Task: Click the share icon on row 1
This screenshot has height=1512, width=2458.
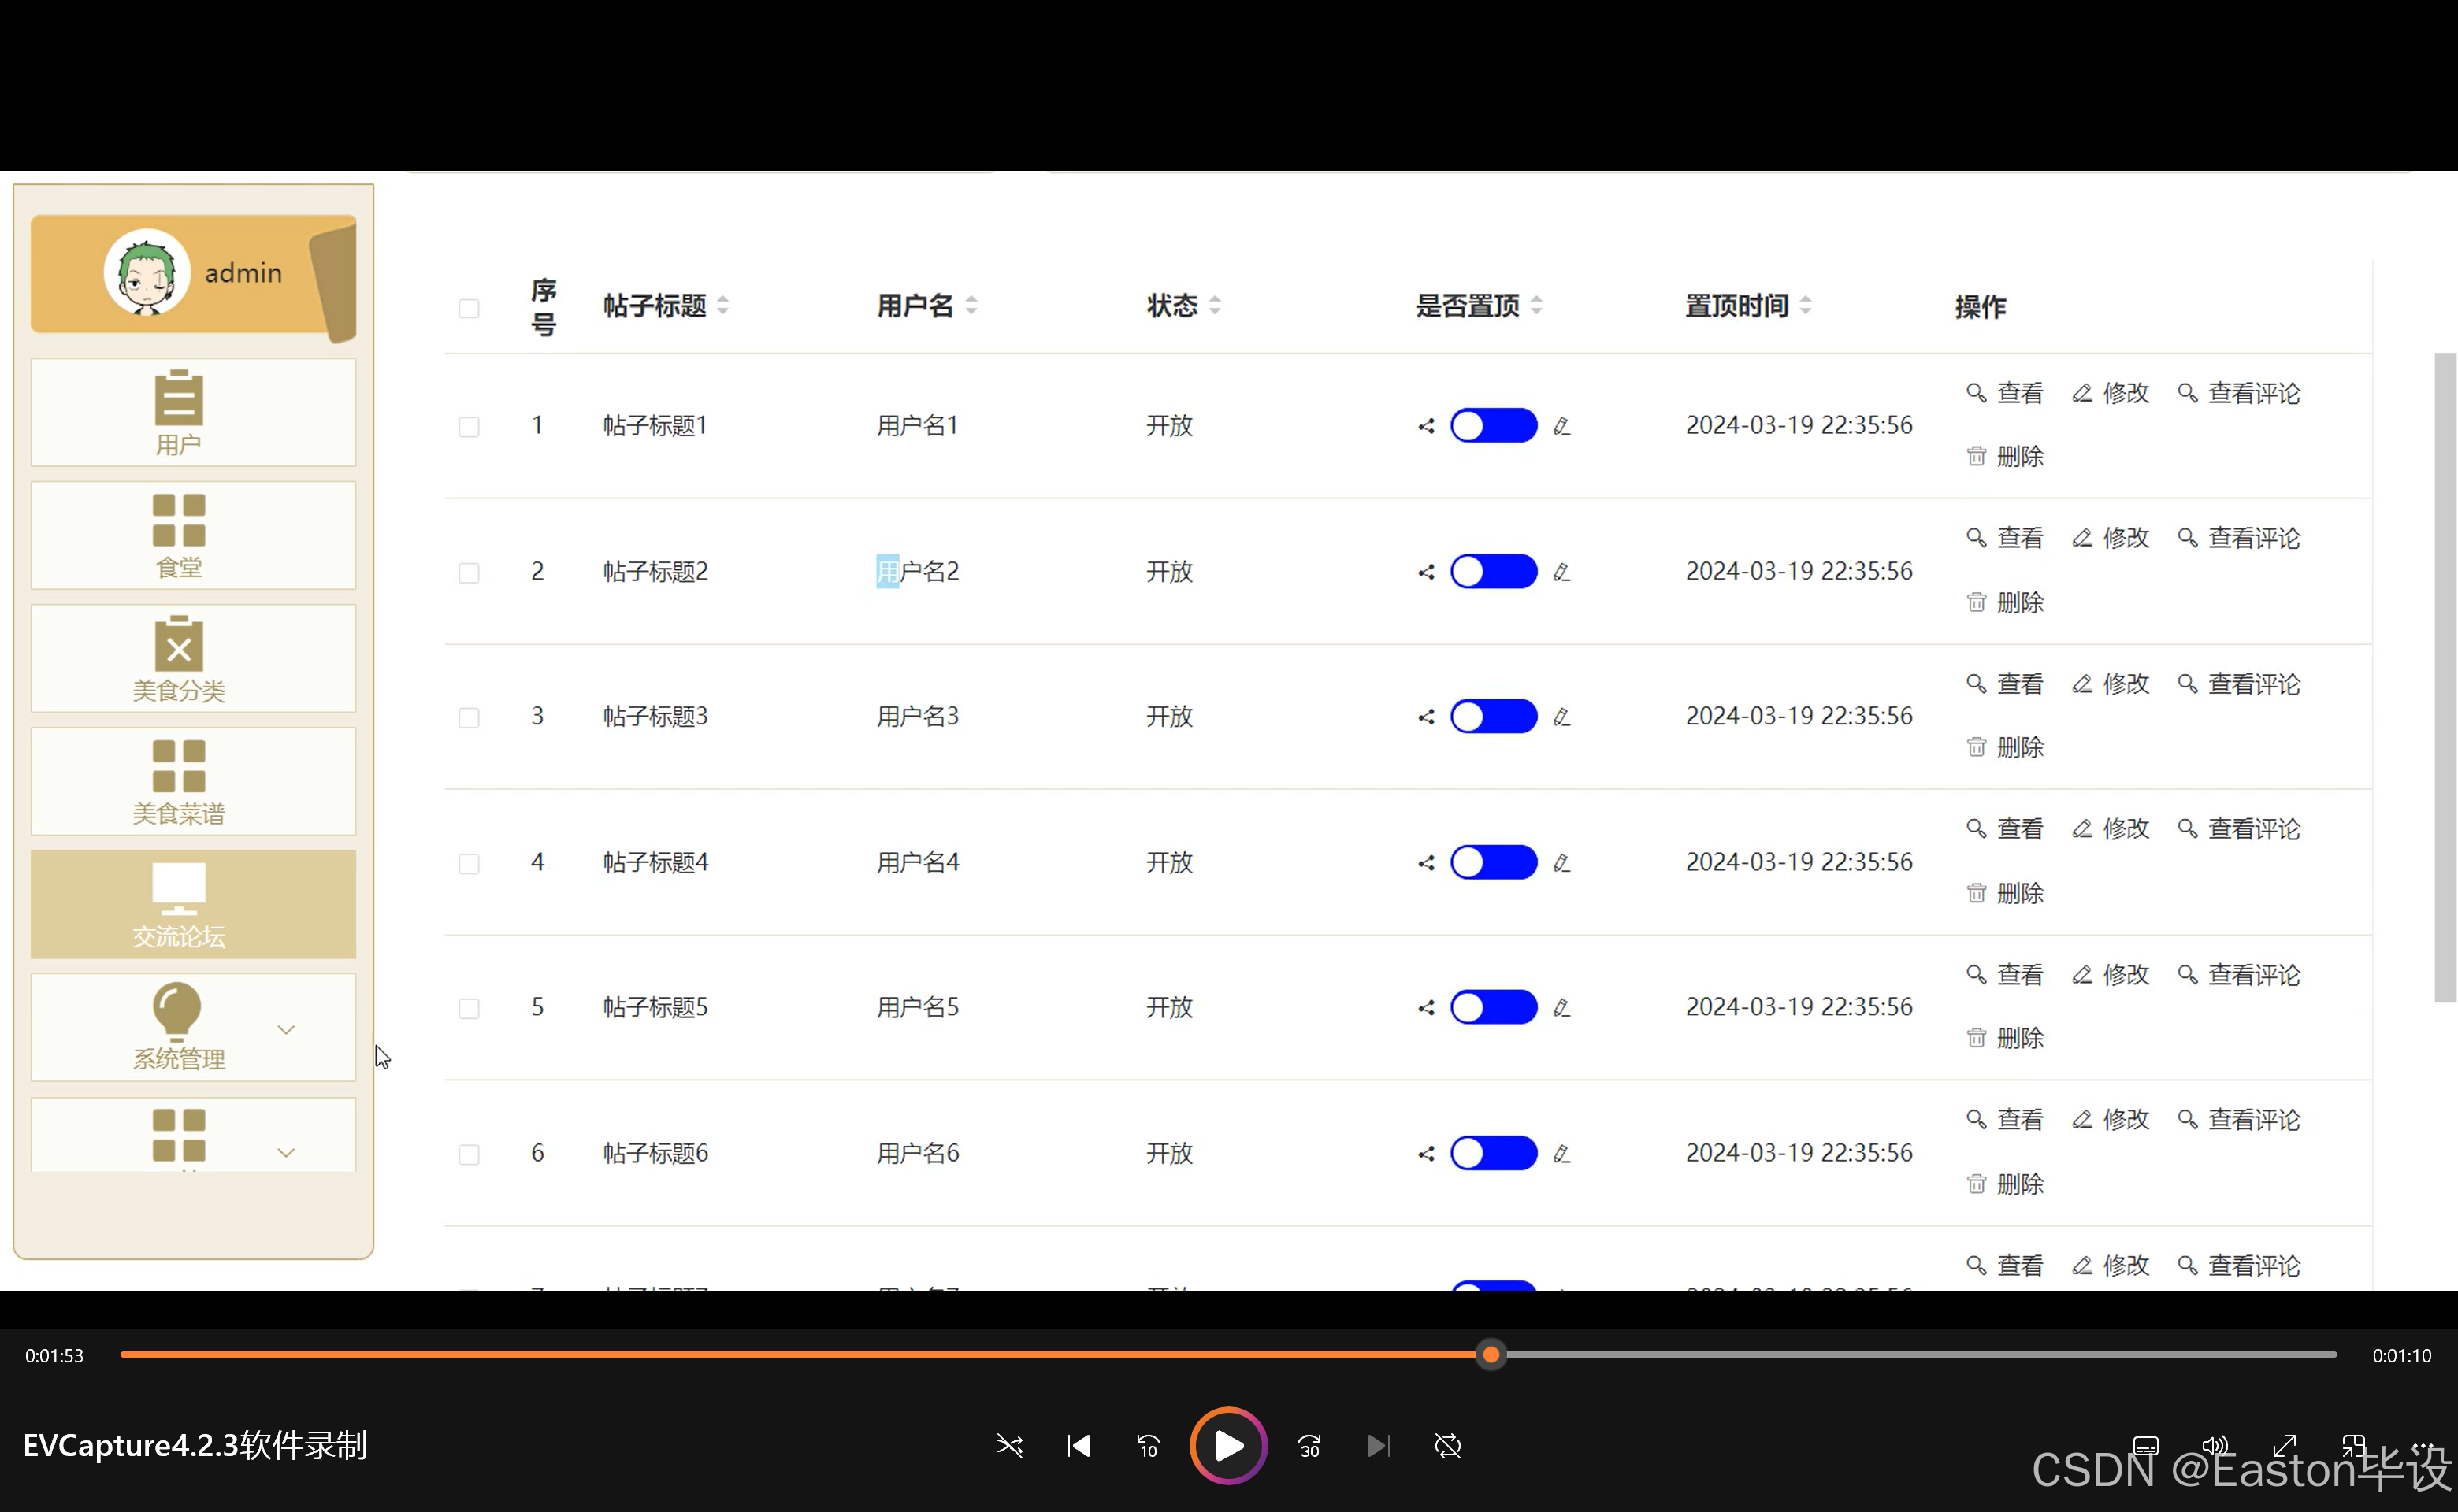Action: coord(1426,425)
